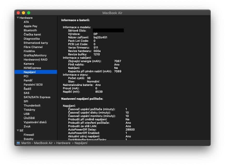Image resolution: width=225 pixels, height=165 pixels.
Task: Click the Verze firmwaru value 511
Action: click(96, 48)
